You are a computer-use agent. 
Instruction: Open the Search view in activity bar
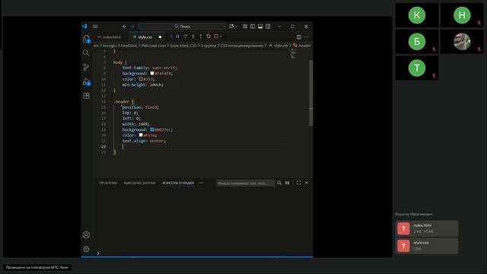point(86,53)
